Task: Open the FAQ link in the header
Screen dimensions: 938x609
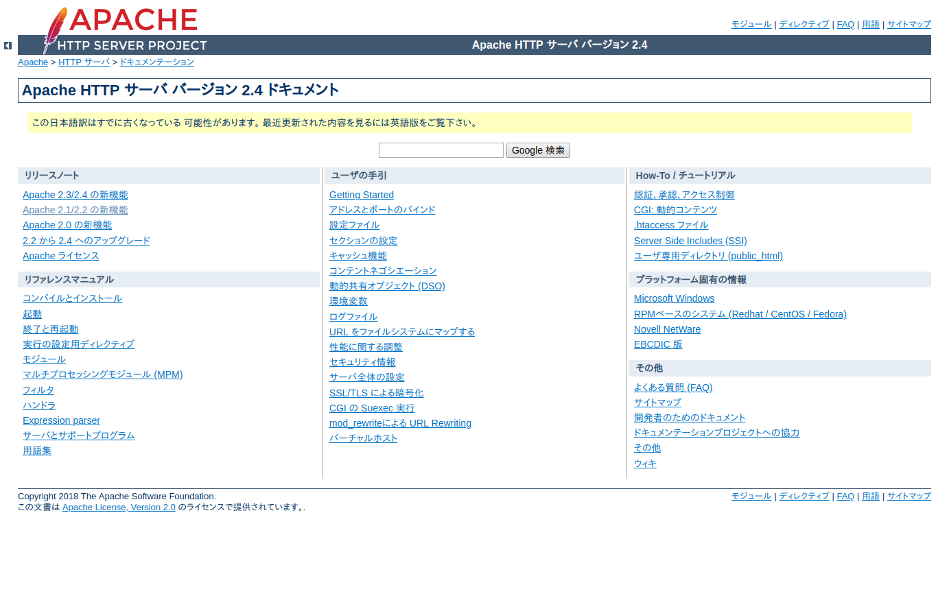Action: [x=845, y=24]
